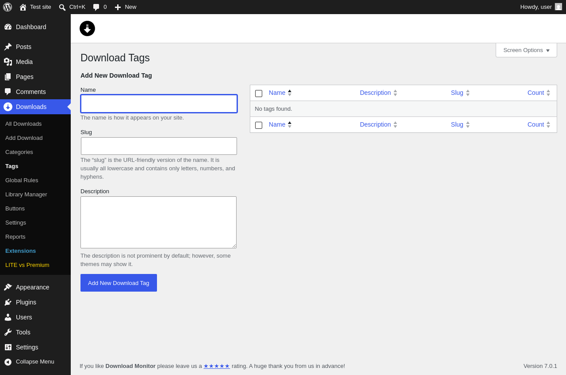Follow the five-star rating link
566x375 pixels.
tap(217, 366)
